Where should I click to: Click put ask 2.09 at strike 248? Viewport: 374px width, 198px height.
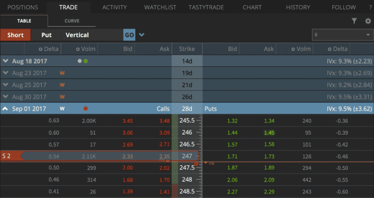click(269, 180)
